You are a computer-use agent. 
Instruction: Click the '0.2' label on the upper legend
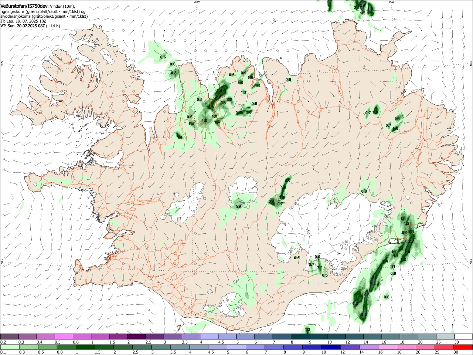click(x=3, y=342)
